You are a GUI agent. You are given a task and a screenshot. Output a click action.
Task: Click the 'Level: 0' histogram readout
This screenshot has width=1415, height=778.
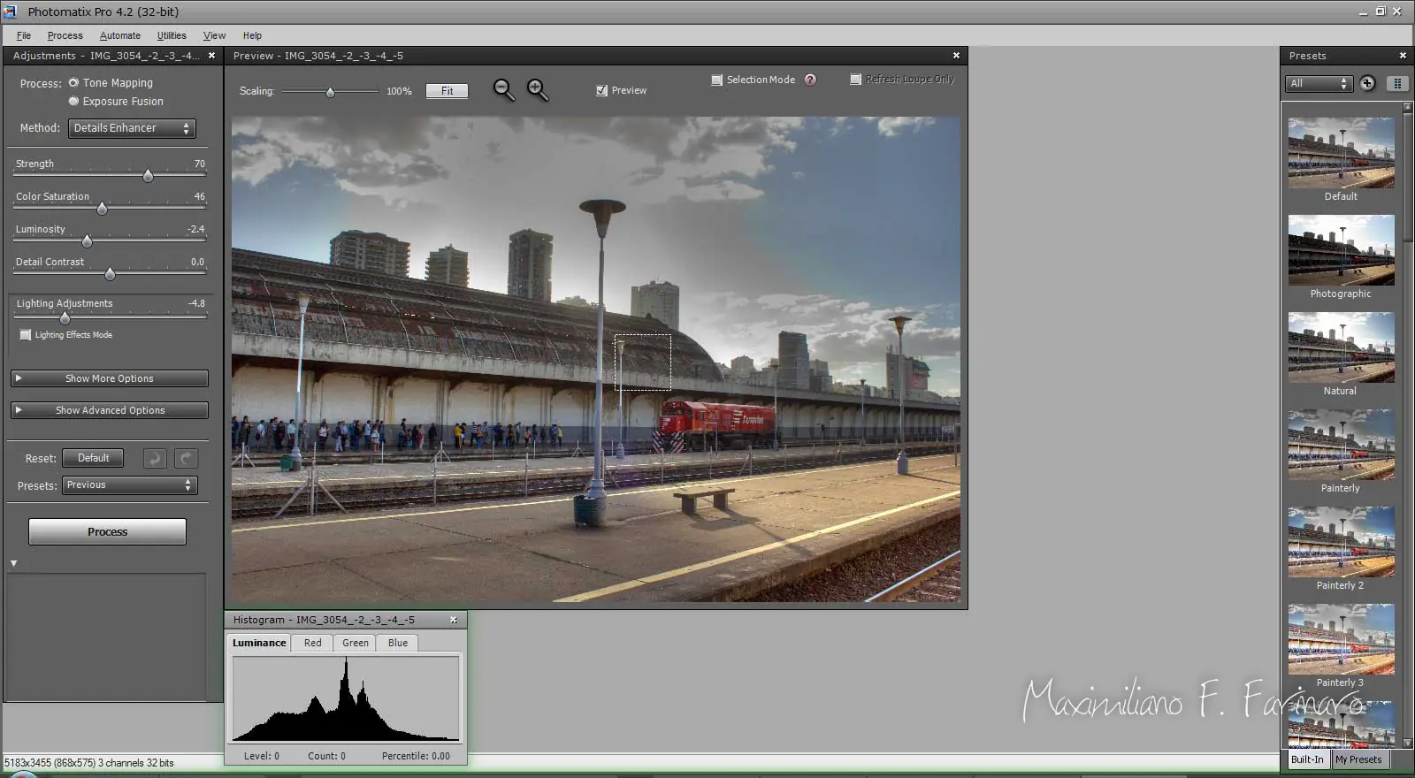[x=262, y=756]
